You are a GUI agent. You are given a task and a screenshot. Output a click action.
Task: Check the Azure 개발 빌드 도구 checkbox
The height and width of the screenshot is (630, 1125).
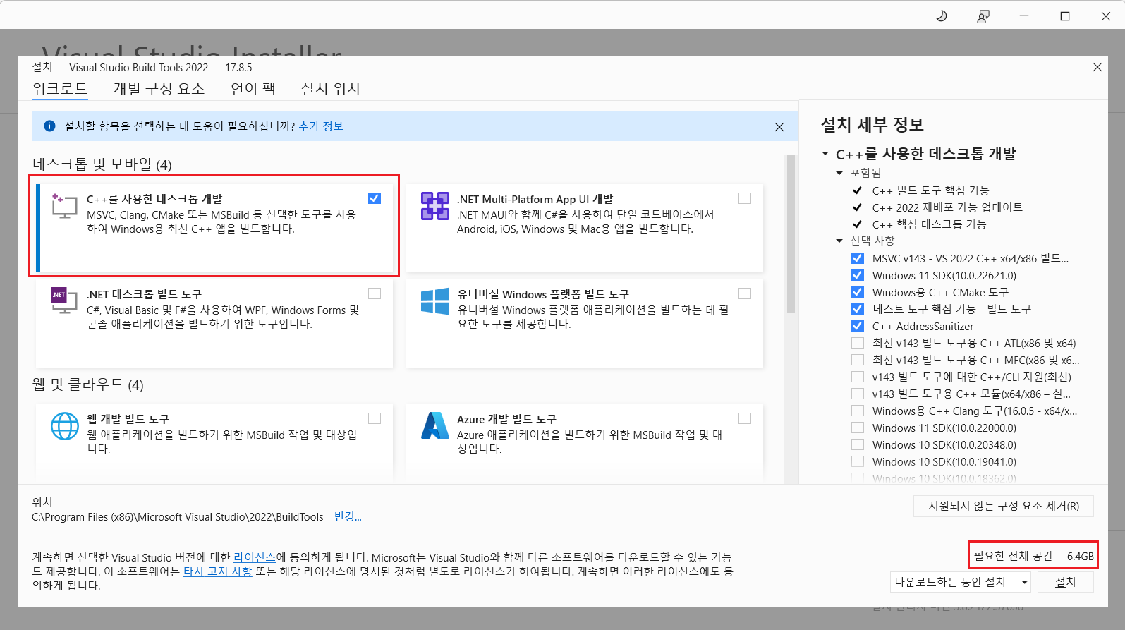point(745,418)
